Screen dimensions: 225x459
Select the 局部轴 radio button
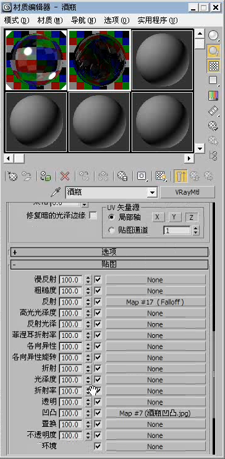pos(111,217)
